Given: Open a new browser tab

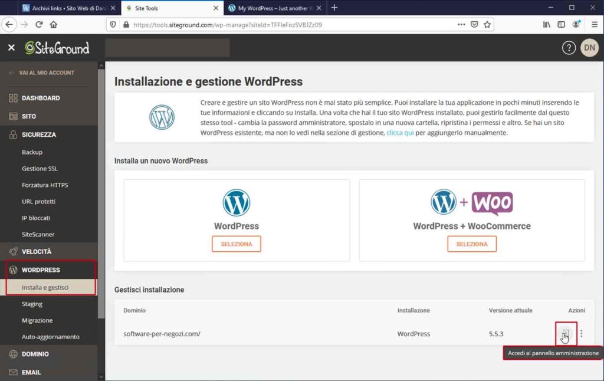Looking at the screenshot, I should coord(334,8).
